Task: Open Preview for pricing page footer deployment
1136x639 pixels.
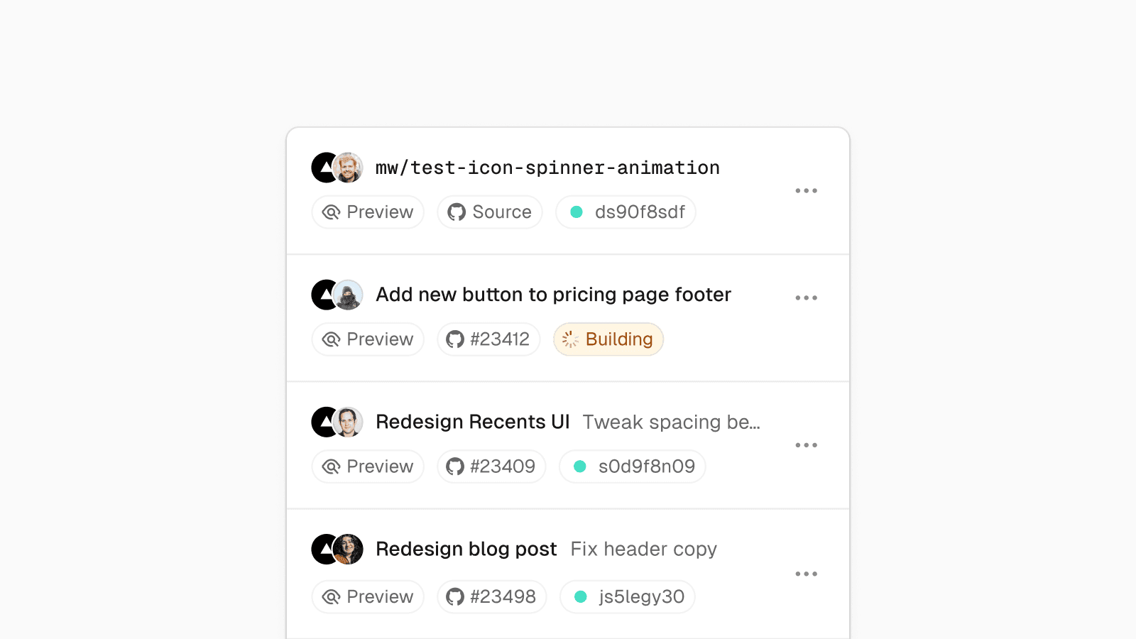Action: [368, 339]
